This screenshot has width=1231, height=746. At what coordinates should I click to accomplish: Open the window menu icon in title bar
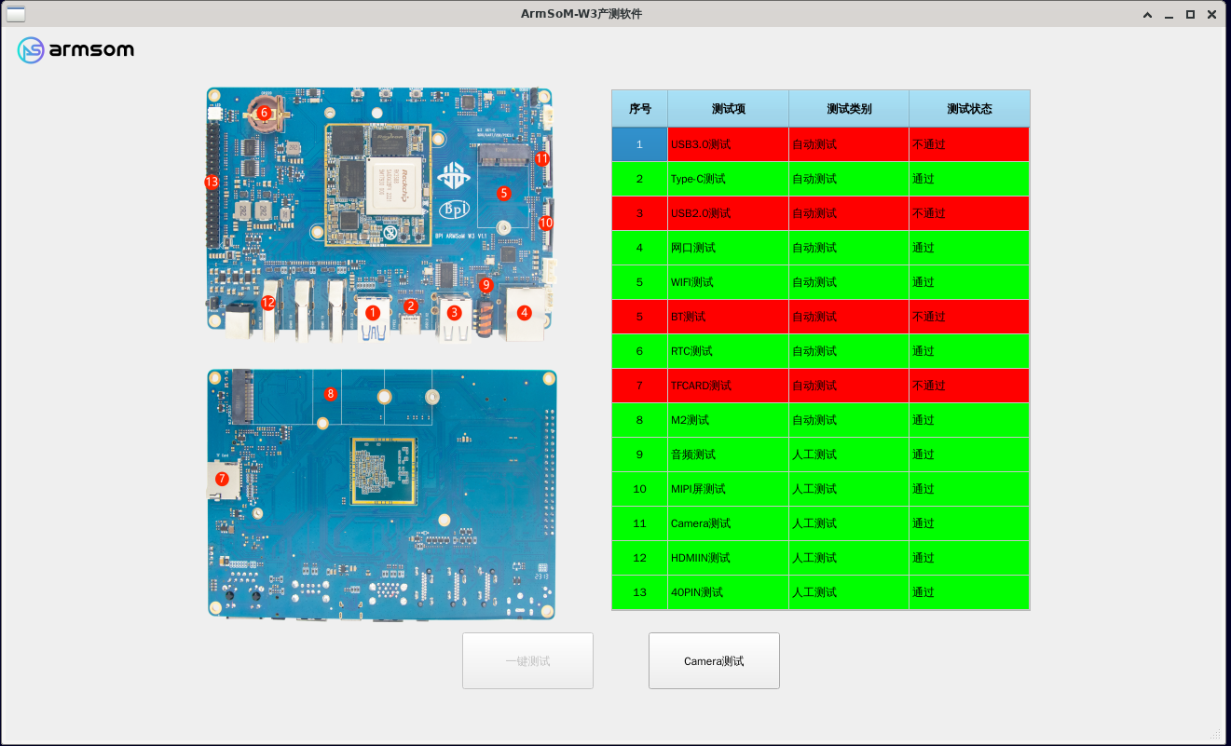tap(16, 14)
